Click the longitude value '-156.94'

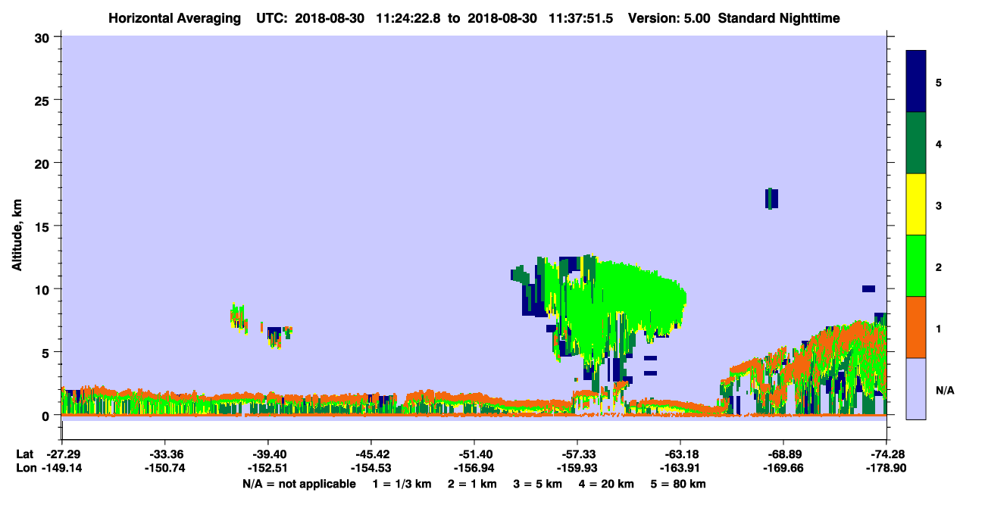click(474, 469)
